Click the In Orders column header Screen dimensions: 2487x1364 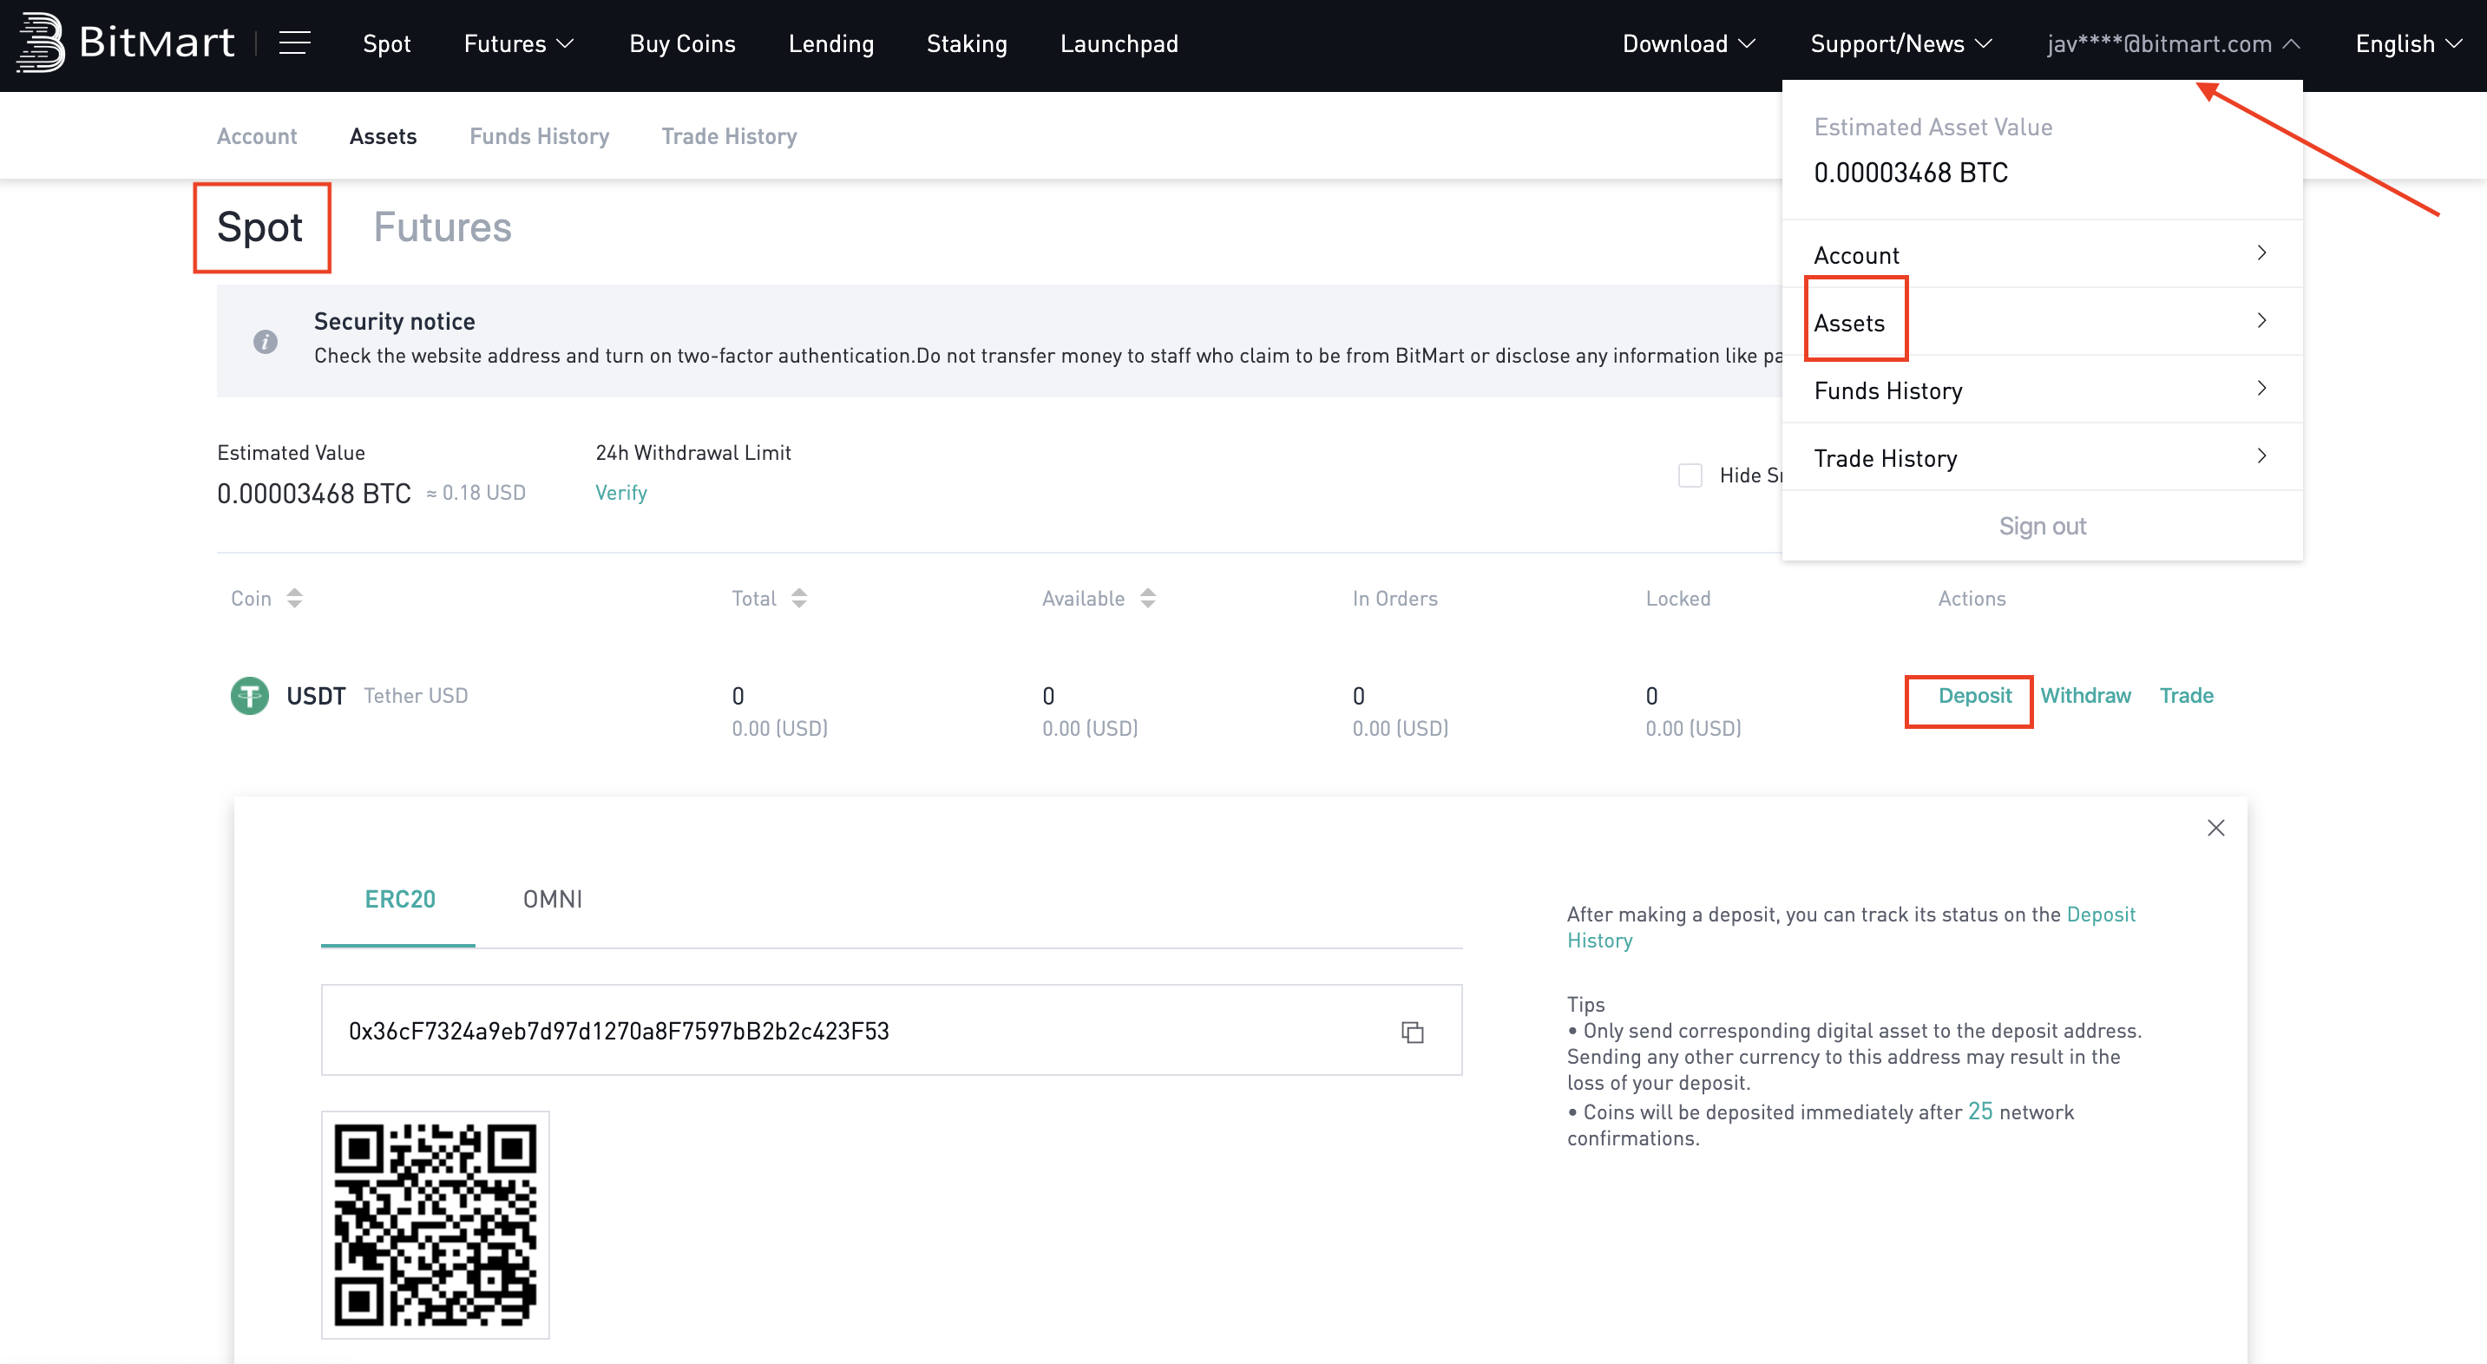1394,599
